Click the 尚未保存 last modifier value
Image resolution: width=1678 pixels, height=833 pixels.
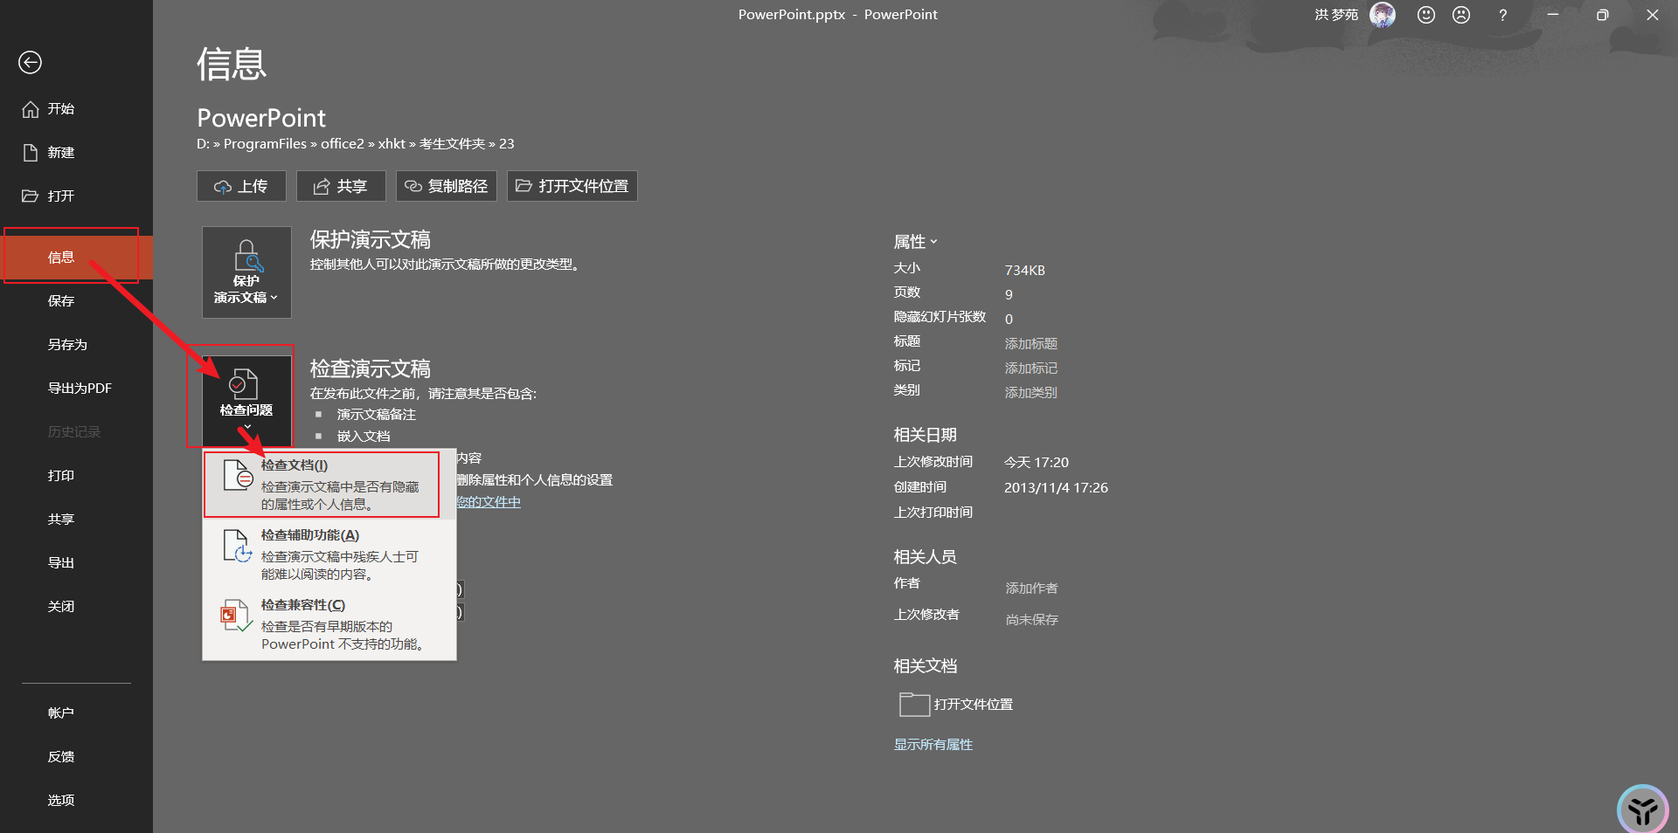[1031, 620]
